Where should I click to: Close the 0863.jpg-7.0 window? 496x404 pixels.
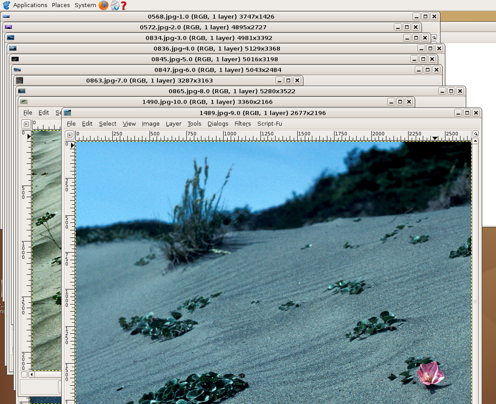[297, 80]
